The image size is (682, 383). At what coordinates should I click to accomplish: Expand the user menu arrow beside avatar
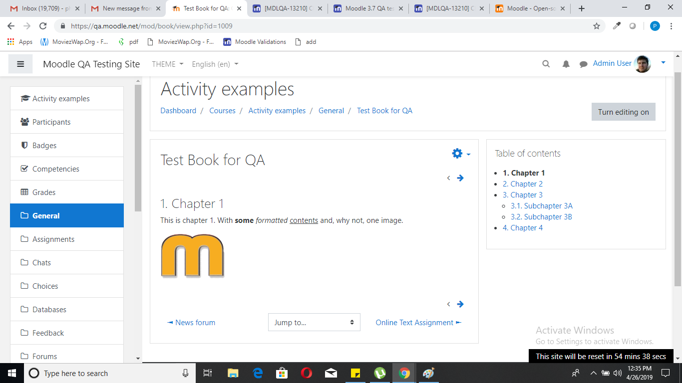(663, 62)
